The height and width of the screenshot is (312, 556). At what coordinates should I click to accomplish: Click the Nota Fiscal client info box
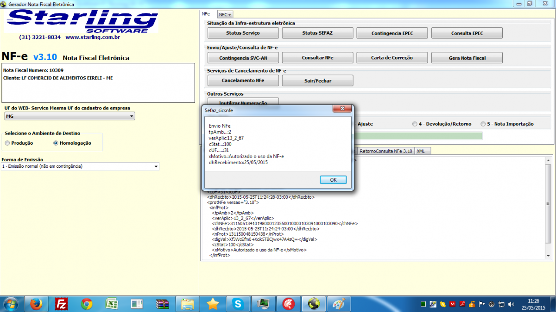pyautogui.click(x=98, y=83)
